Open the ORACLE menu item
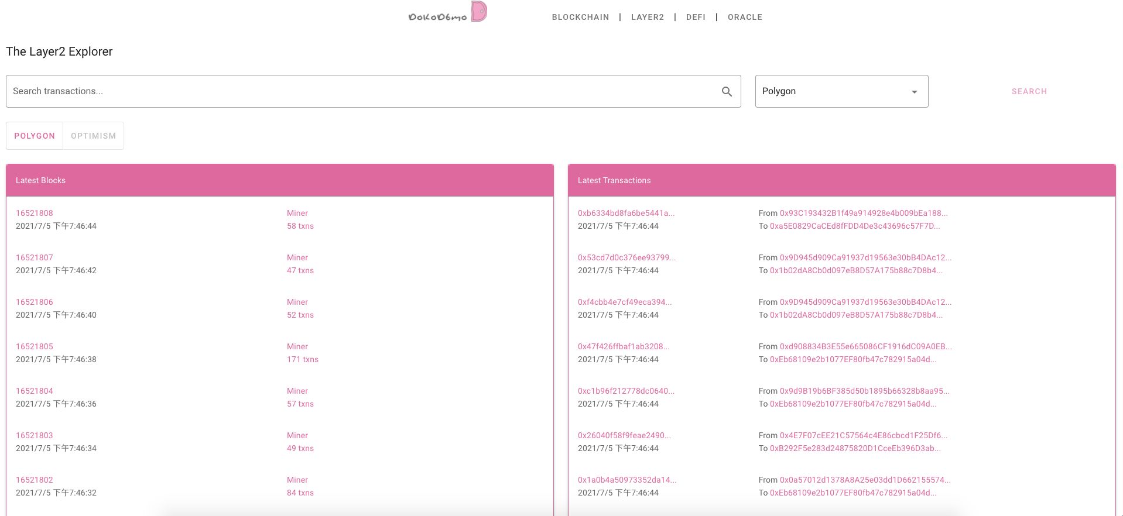1123x516 pixels. tap(745, 17)
